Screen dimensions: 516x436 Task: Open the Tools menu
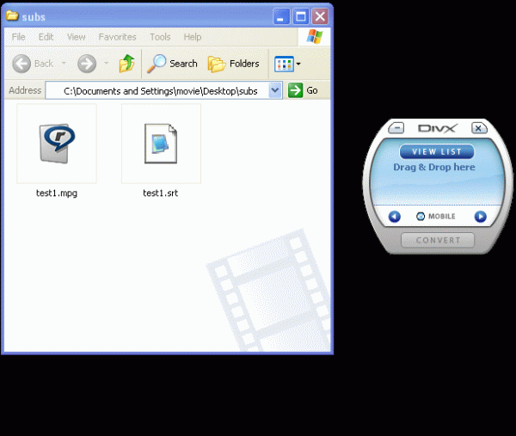click(160, 37)
